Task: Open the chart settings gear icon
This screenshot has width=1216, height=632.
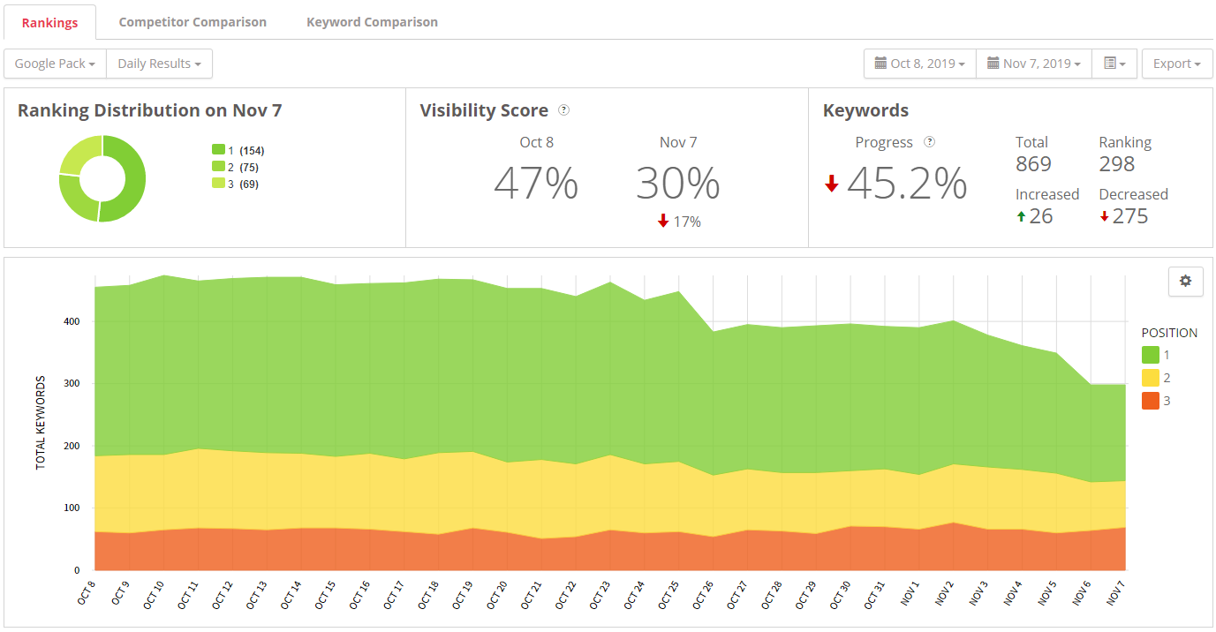Action: [x=1185, y=281]
